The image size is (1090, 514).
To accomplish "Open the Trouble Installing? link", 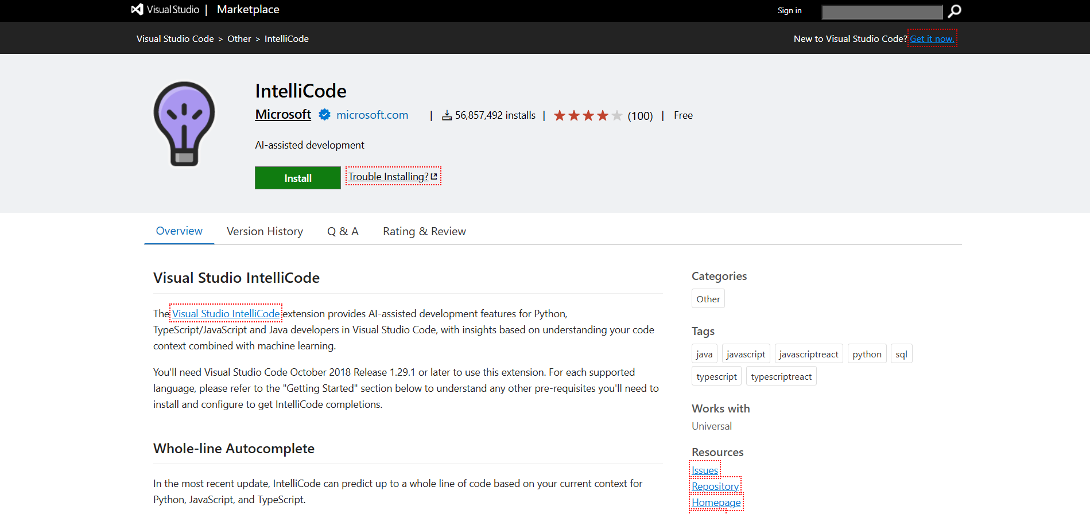I will coord(393,176).
